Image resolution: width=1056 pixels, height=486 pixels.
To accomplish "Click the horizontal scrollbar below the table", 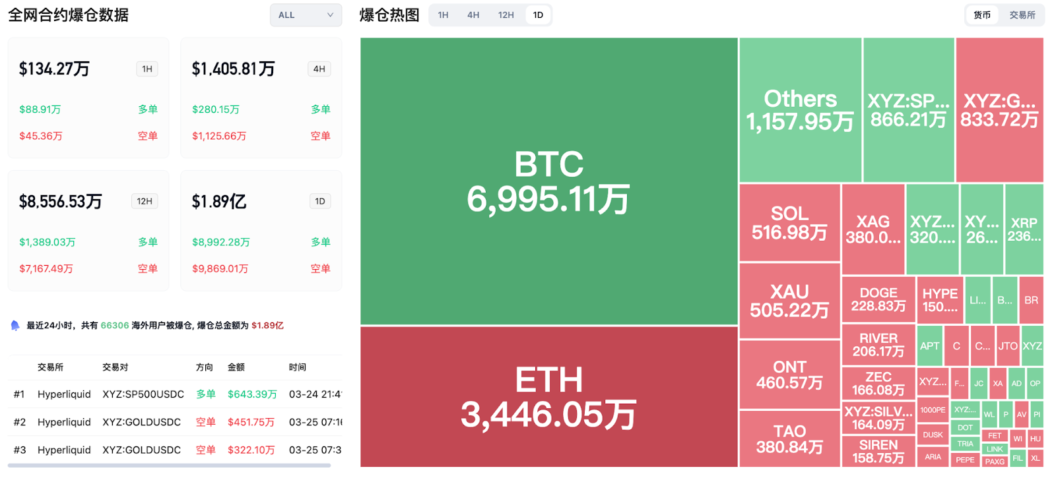I will tap(169, 466).
